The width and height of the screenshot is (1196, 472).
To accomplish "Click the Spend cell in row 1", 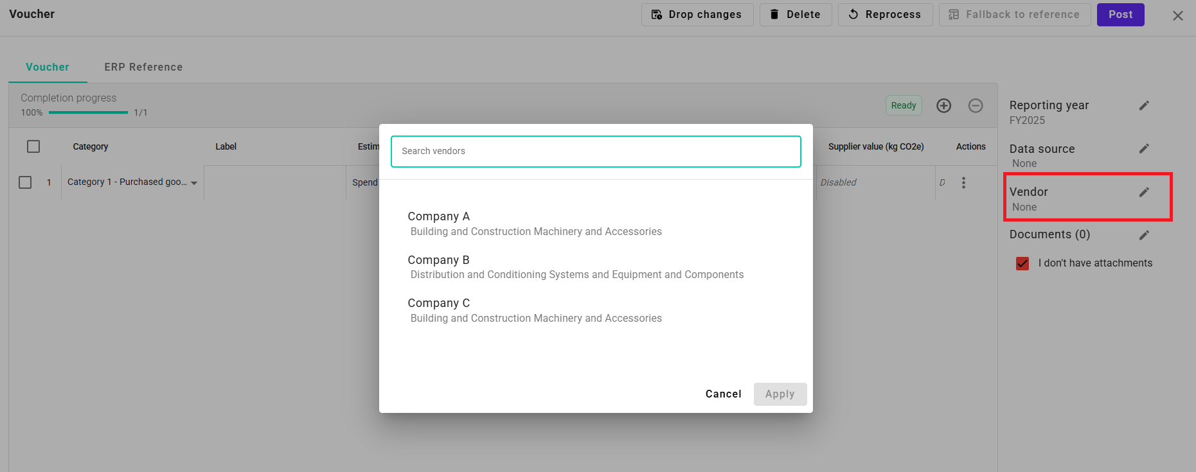I will [x=364, y=182].
